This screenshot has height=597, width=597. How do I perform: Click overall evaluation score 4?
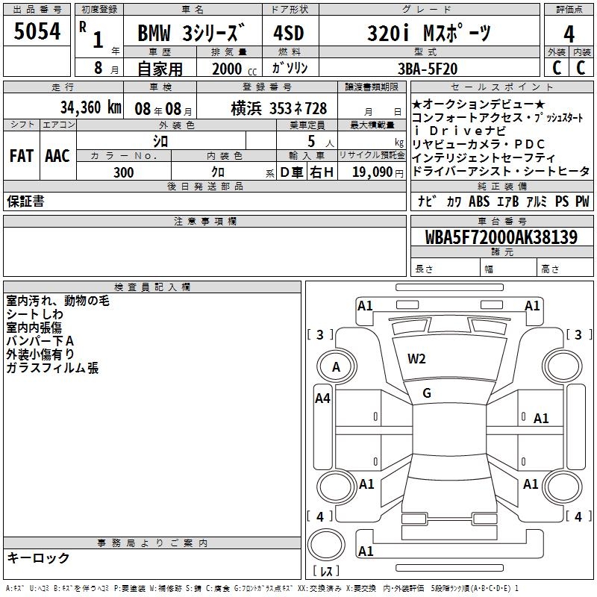point(569,34)
